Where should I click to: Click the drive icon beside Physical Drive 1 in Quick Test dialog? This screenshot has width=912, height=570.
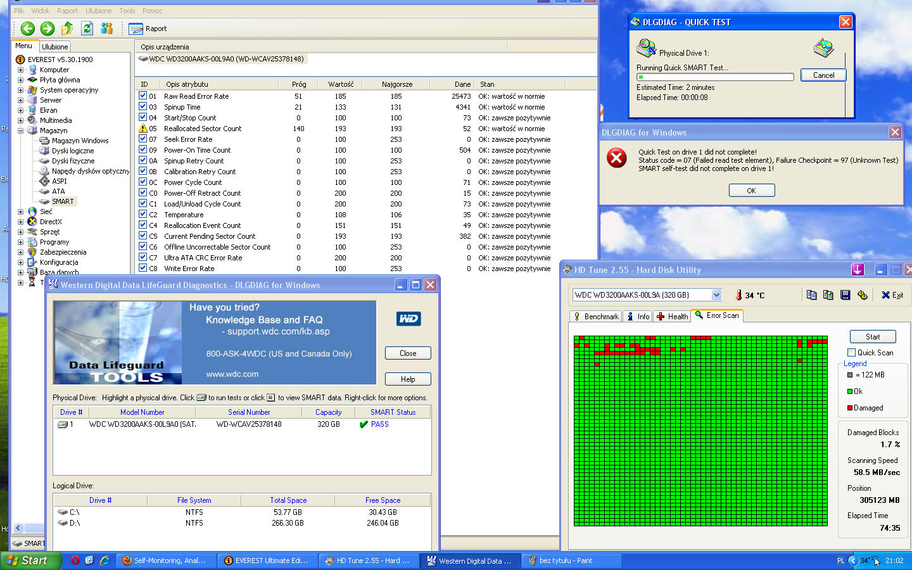pyautogui.click(x=646, y=48)
